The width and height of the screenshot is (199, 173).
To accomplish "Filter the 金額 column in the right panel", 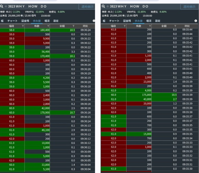I will (175, 26).
